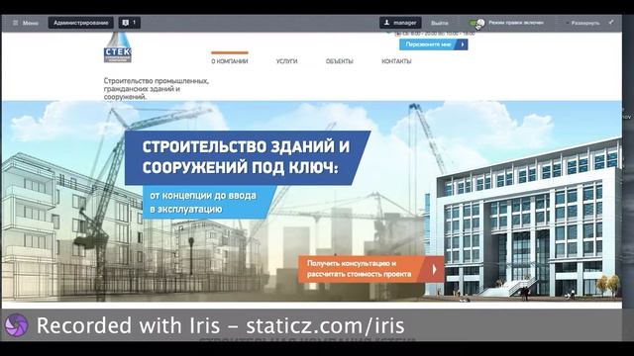Open the УСЛУГИ menu item
This screenshot has height=356, width=634.
coord(286,61)
